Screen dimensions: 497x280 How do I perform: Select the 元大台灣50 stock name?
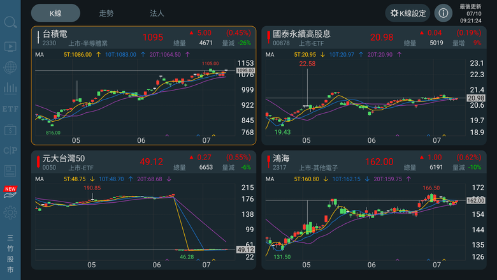click(64, 158)
